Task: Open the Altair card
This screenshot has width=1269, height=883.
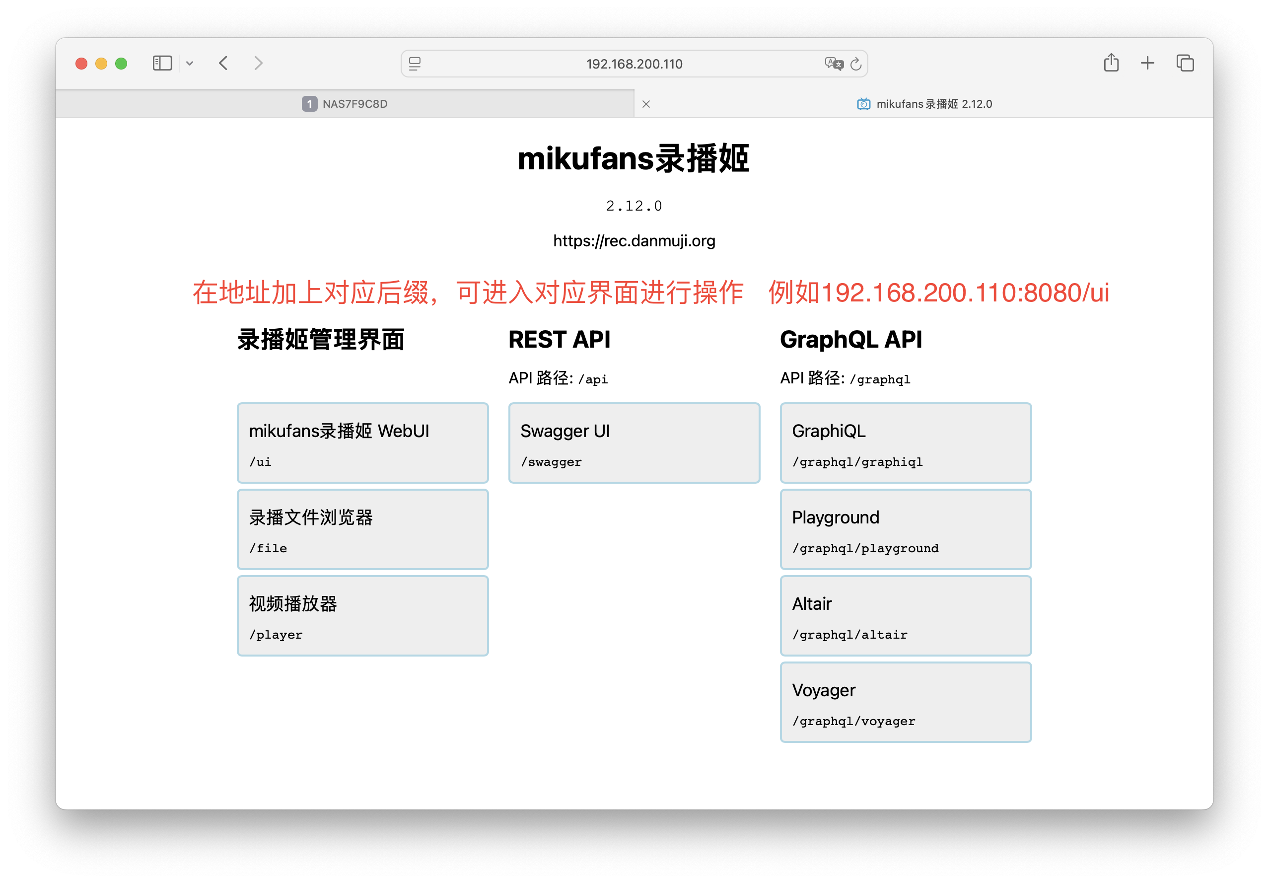Action: [x=905, y=615]
